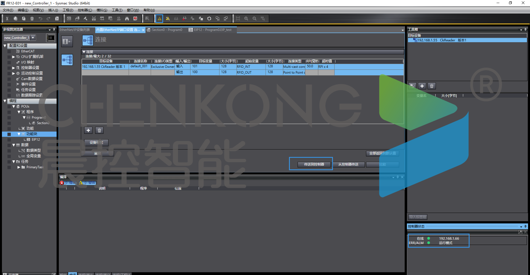Click the Undo arrow toolbar icon
The image size is (530, 275).
click(40, 18)
